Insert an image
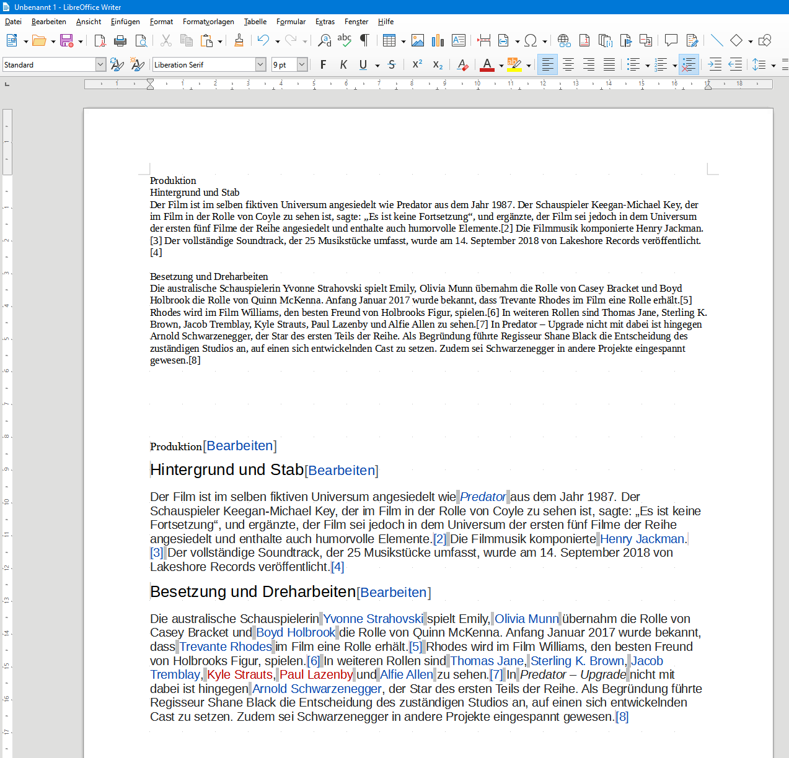 coord(418,41)
